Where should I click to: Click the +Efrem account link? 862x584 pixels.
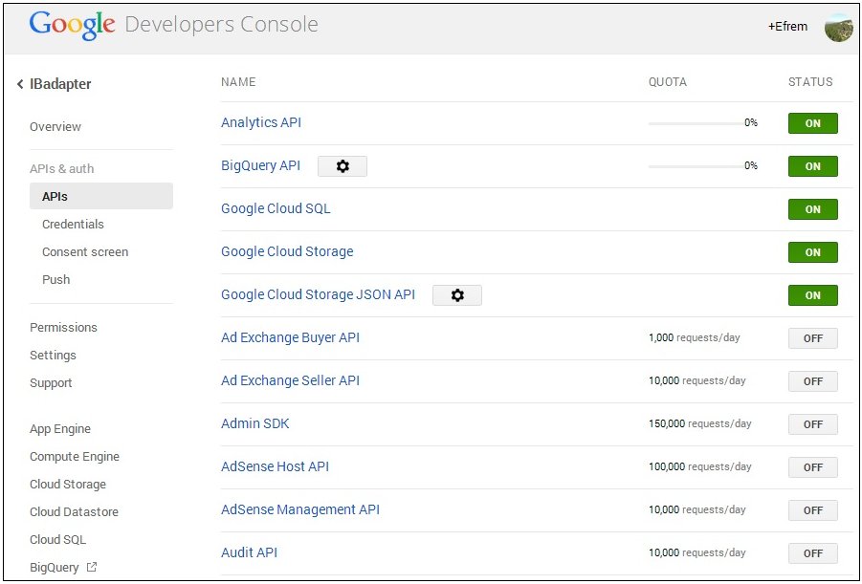787,27
